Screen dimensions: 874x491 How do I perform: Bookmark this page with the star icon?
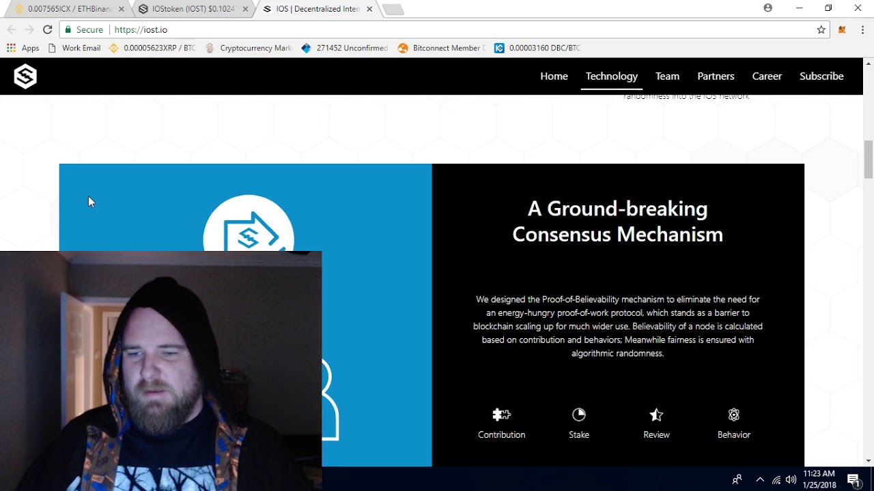[x=821, y=29]
